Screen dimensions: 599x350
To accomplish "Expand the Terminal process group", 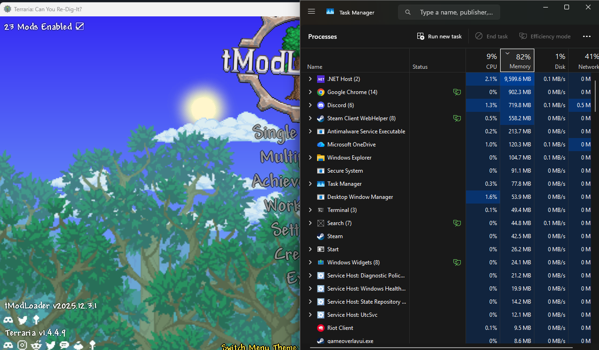I will pyautogui.click(x=310, y=210).
